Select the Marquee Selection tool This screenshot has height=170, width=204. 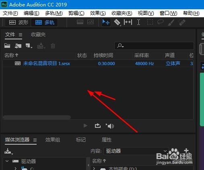(x=150, y=22)
